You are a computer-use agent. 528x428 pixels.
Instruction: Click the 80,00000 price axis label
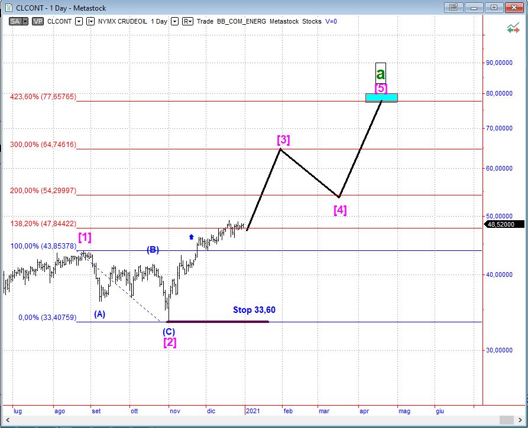(x=499, y=93)
